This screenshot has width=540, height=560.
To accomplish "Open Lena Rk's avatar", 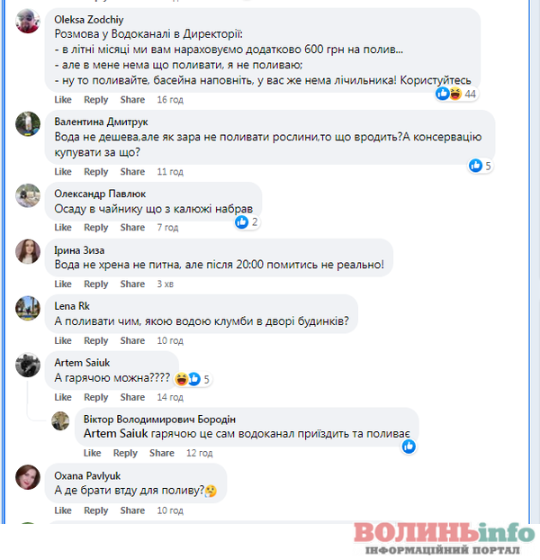I will pos(28,308).
